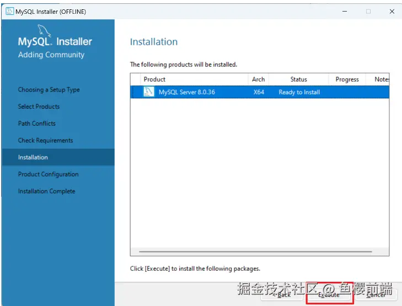Open the Path Conflicts step
This screenshot has height=306, width=402.
[36, 124]
